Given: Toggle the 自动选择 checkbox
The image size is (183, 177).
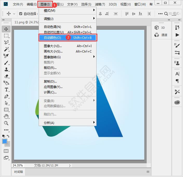Looking at the screenshot, I should click(21, 14).
